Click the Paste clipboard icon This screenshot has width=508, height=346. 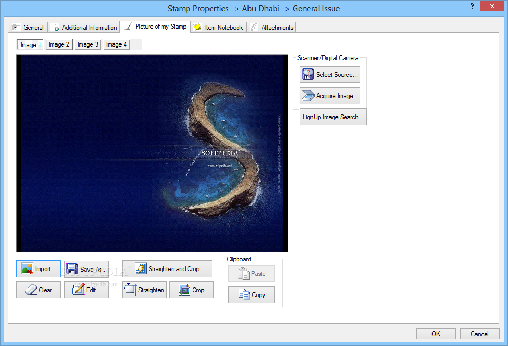click(243, 273)
